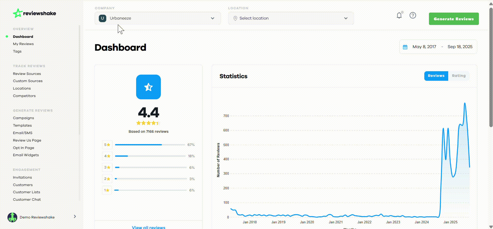Click the Company dropdown chevron arrow

[213, 18]
